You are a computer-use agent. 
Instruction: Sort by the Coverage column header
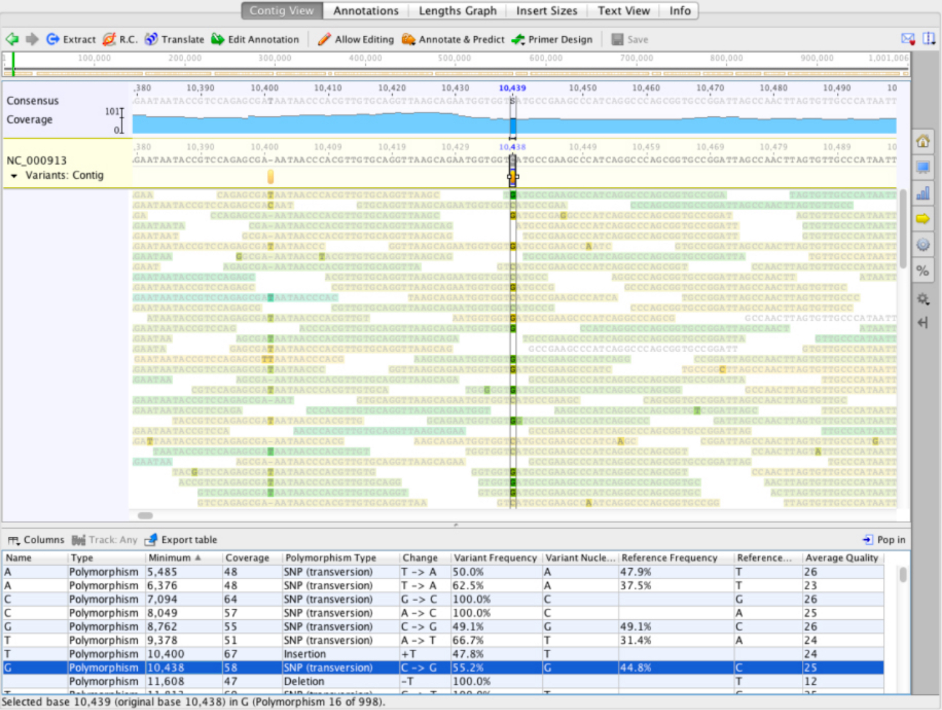tap(251, 558)
